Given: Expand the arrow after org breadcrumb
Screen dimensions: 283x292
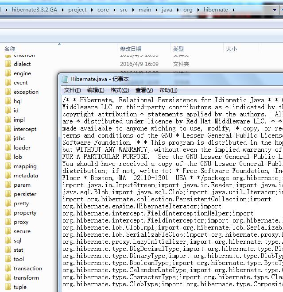Looking at the screenshot, I should point(198,10).
